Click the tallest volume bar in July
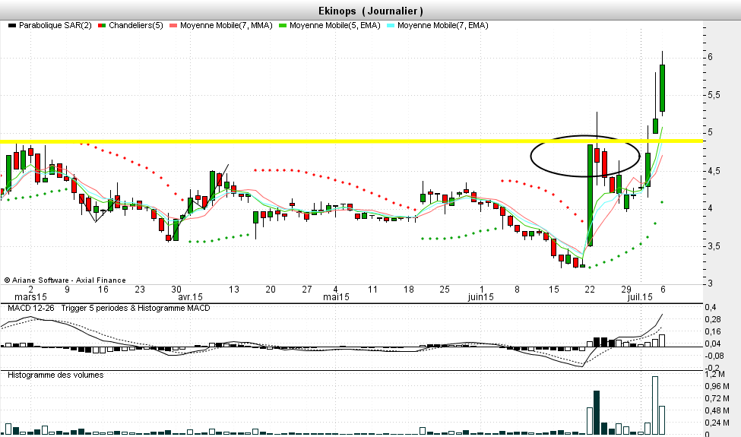 click(x=655, y=405)
